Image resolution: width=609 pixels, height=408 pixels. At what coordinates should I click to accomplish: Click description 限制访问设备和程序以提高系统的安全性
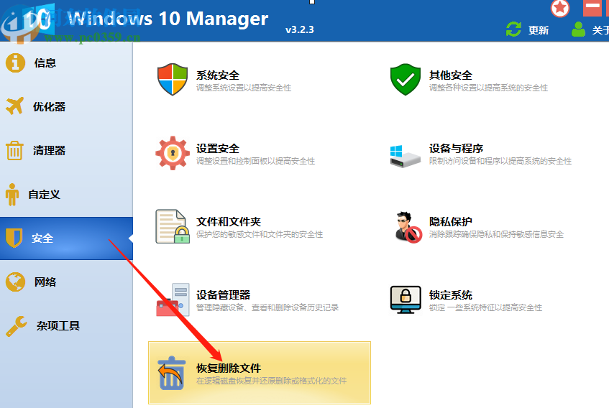pyautogui.click(x=500, y=162)
